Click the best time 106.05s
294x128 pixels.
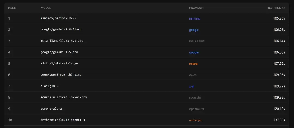coord(279,30)
